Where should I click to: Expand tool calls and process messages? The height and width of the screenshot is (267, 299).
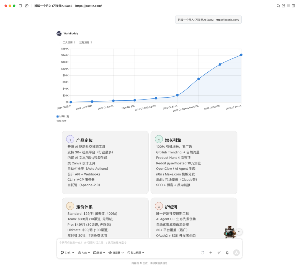[76, 42]
